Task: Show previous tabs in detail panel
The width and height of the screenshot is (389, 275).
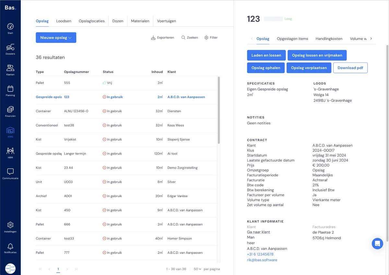Action: tap(252, 39)
